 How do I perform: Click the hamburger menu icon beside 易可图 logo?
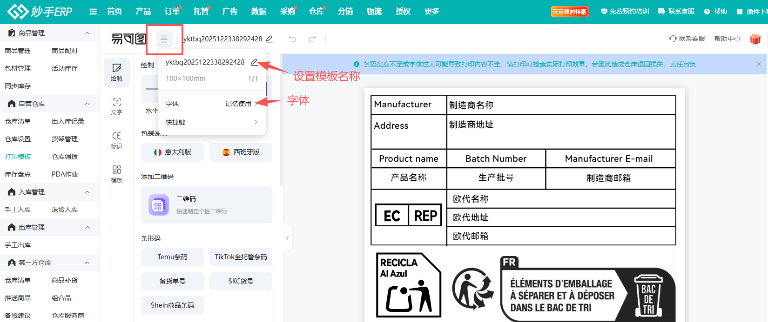tap(164, 39)
